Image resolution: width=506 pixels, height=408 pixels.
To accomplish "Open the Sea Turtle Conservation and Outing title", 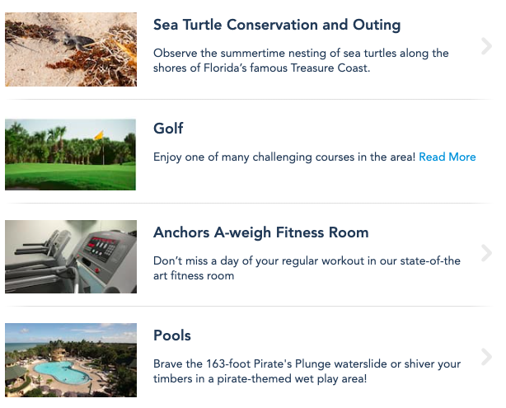I will coord(277,25).
